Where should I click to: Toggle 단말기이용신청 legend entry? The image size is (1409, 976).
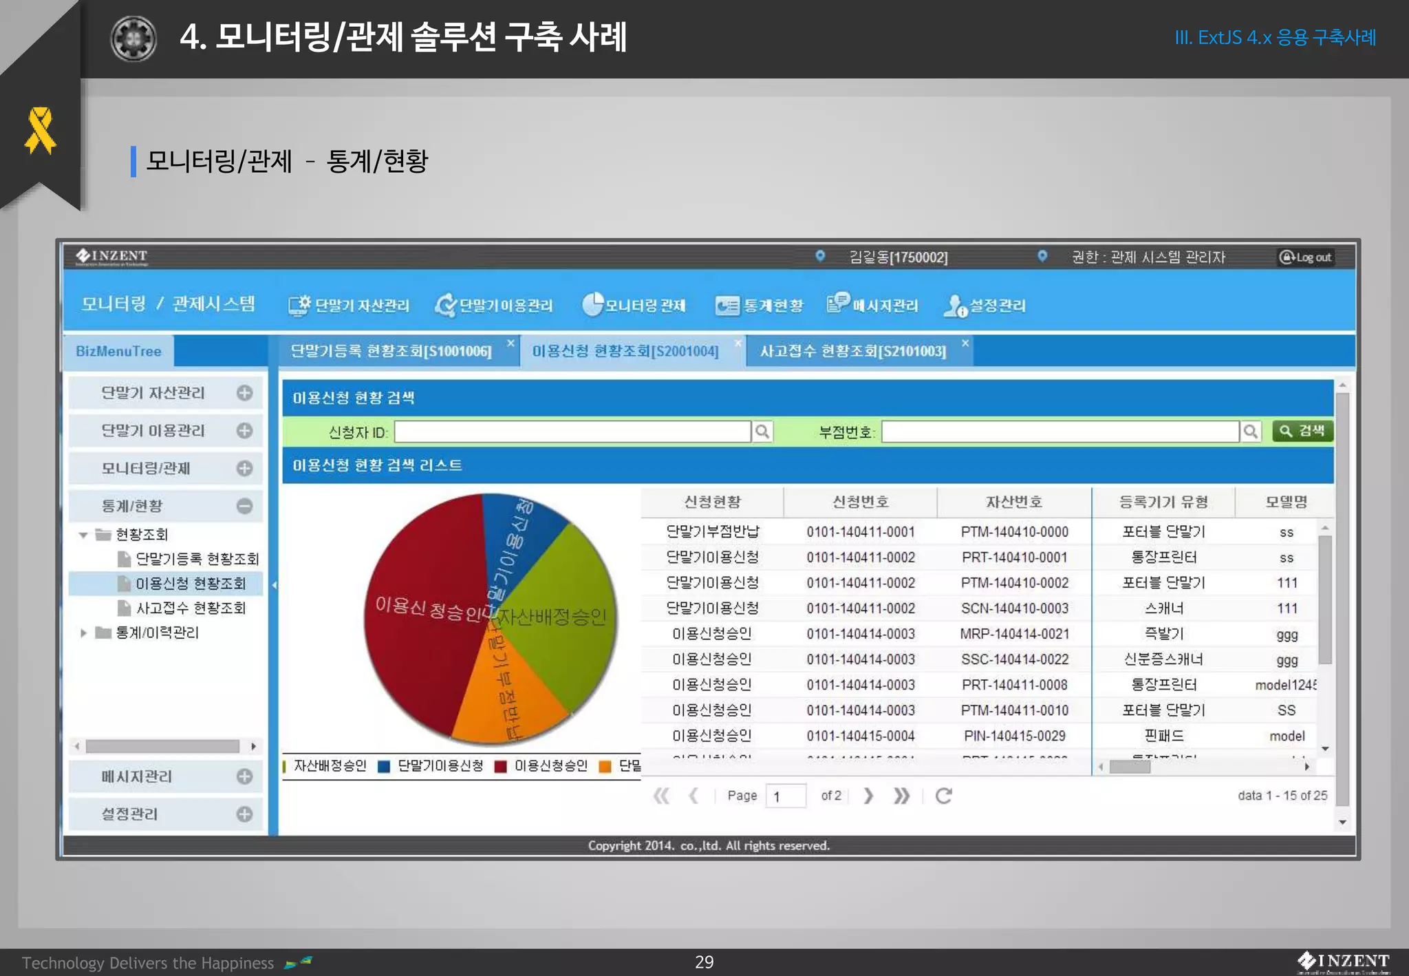point(432,766)
